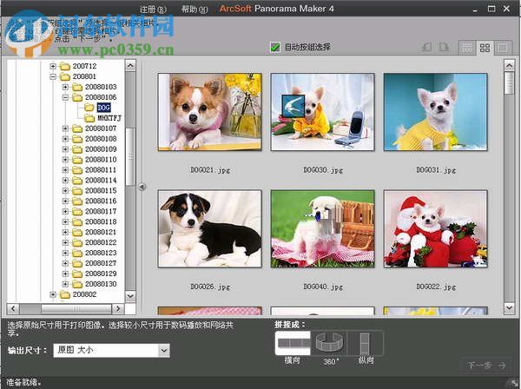
Task: Switch to small thumbnails grid view
Action: [467, 48]
